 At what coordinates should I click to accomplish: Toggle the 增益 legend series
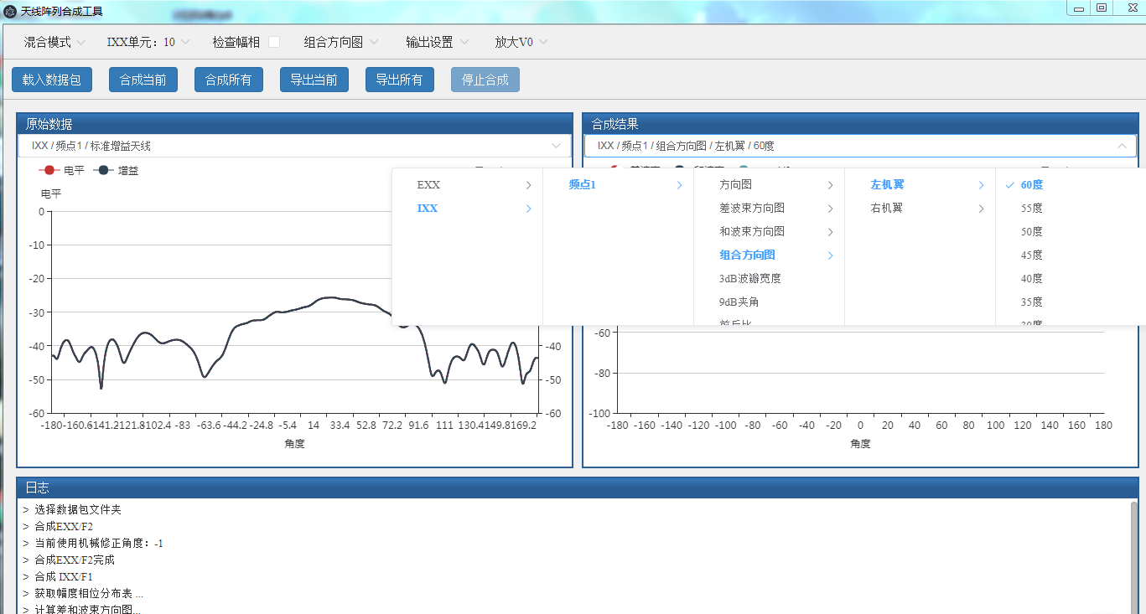(116, 170)
